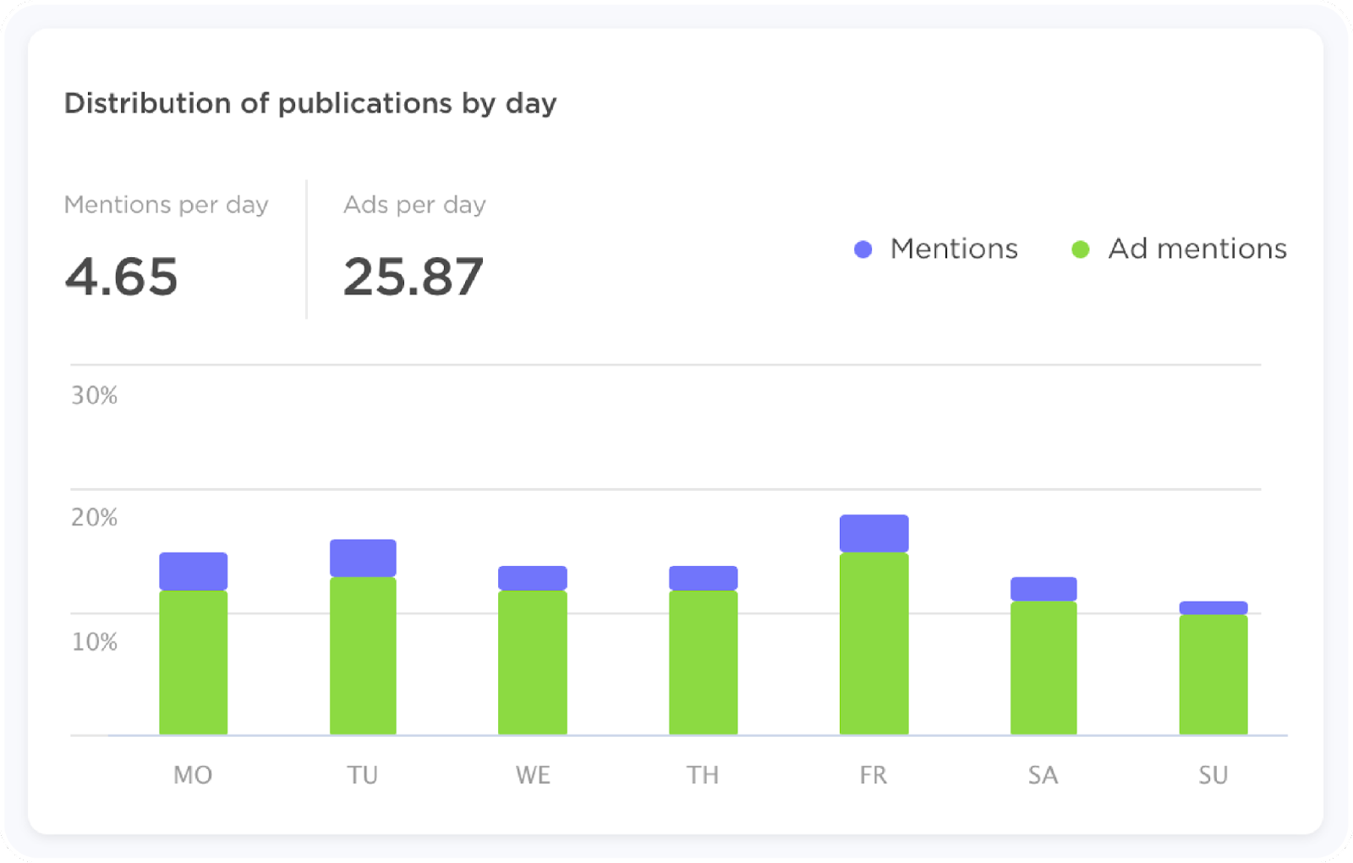Click Friday's green Ad mentions bar
Viewport: 1353px width, 863px height.
click(x=874, y=643)
